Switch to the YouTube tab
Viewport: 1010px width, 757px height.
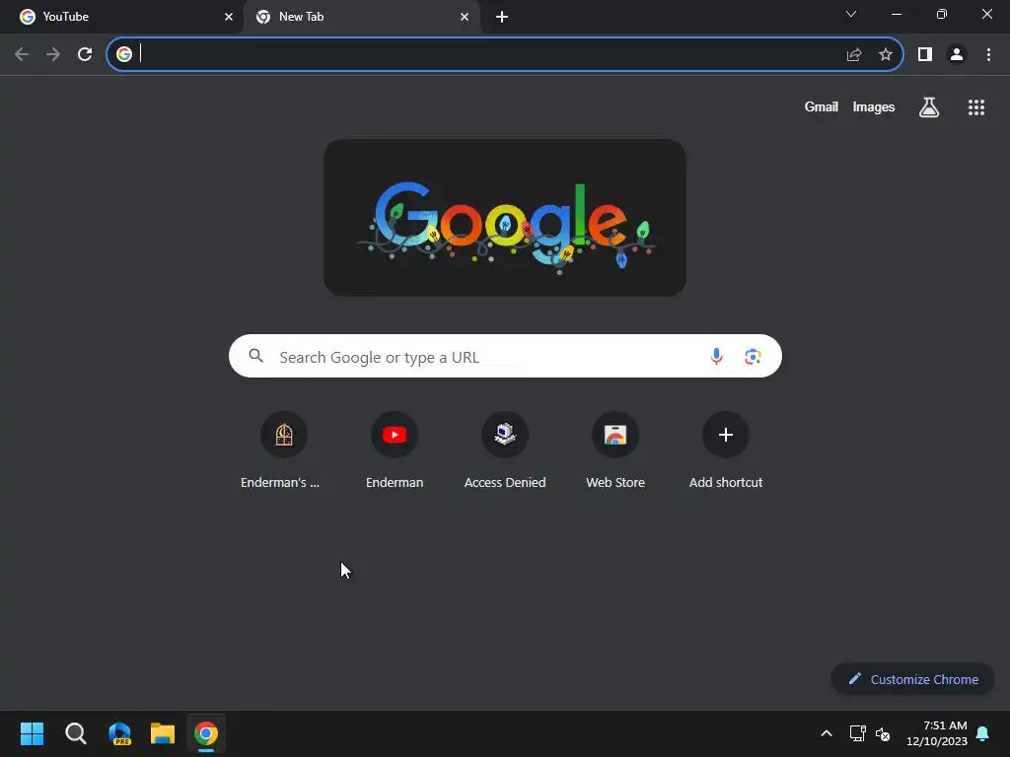click(120, 17)
